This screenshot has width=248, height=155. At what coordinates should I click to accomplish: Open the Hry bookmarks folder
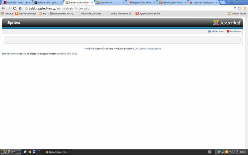point(42,14)
